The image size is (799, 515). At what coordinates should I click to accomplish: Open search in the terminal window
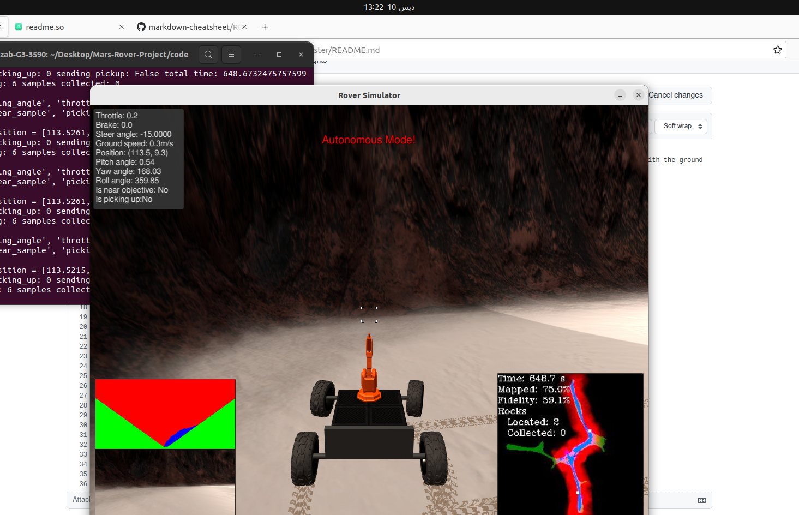pyautogui.click(x=208, y=55)
